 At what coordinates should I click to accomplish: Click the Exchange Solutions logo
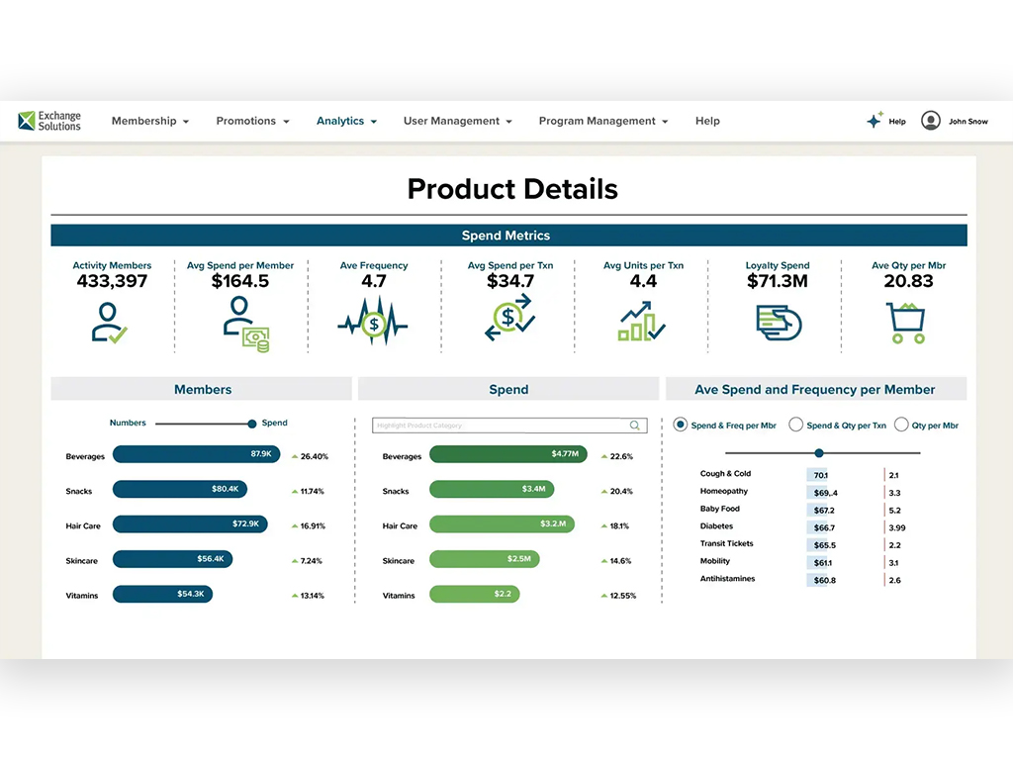pyautogui.click(x=49, y=121)
